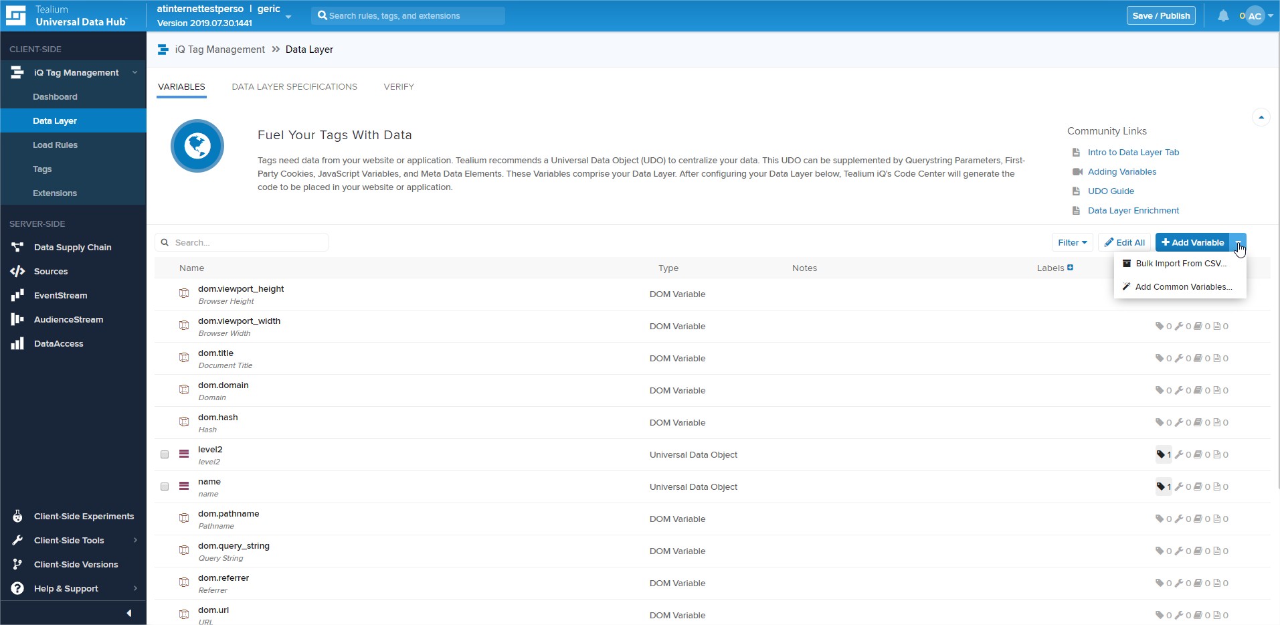The height and width of the screenshot is (625, 1280).
Task: Open the account profile dropdown
Action: pyautogui.click(x=1257, y=15)
